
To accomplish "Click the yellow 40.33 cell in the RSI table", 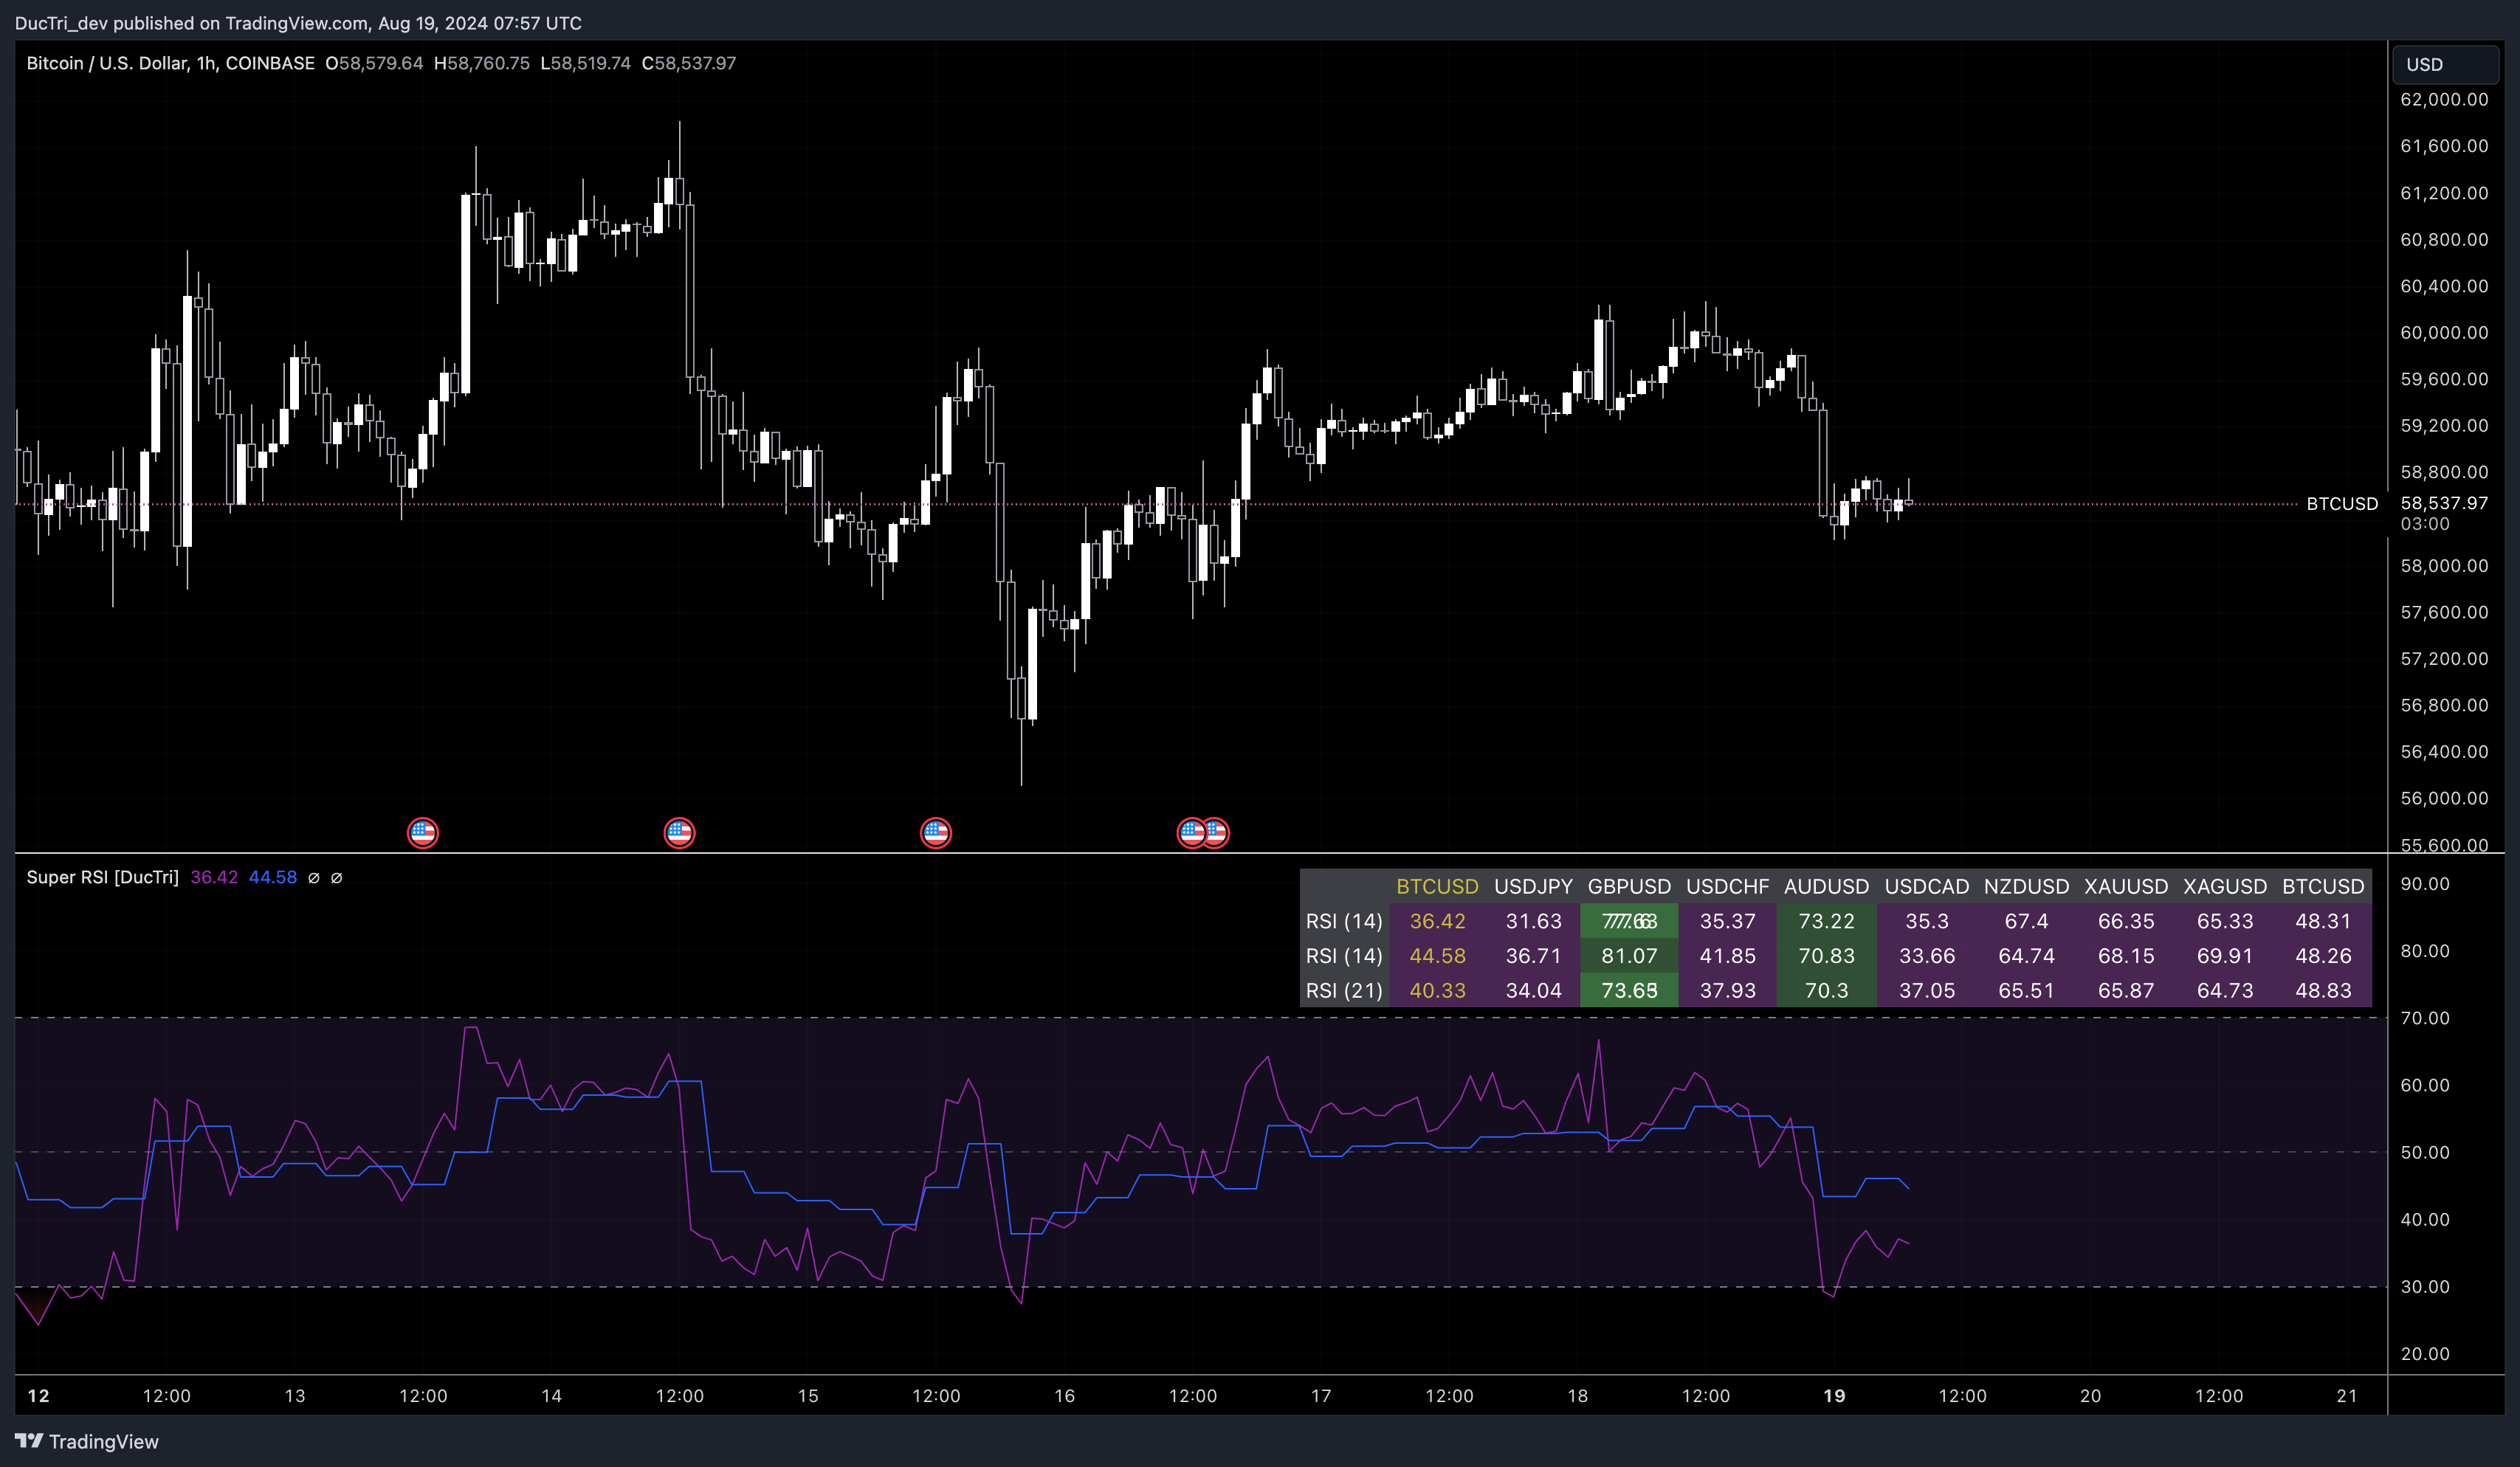I will (1437, 990).
